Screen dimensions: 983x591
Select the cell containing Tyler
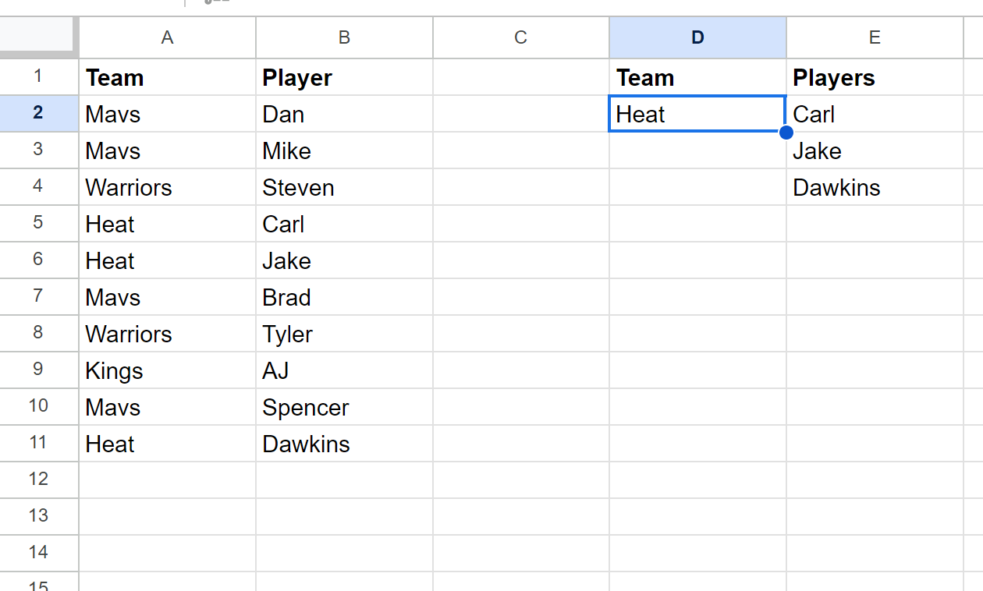tap(344, 334)
